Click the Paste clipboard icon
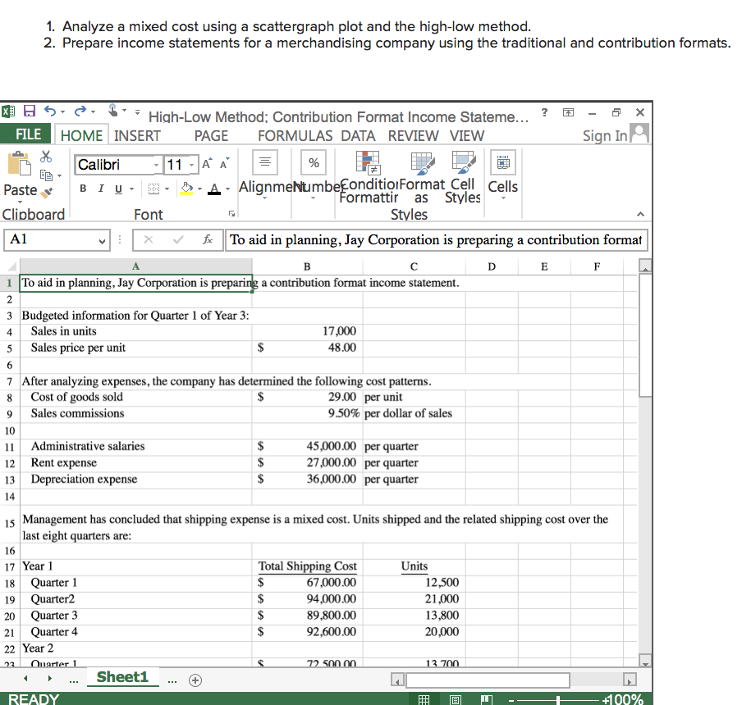 (20, 163)
